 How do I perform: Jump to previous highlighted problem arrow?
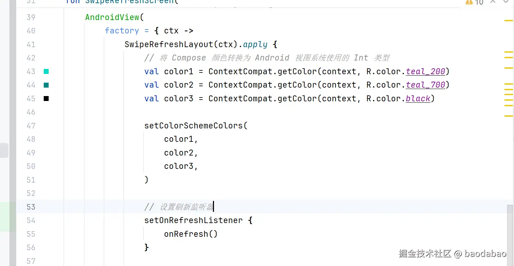(x=493, y=2)
